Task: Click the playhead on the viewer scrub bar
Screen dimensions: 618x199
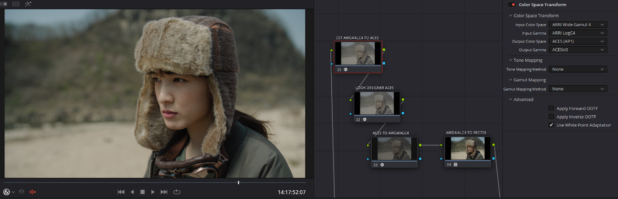Action: pyautogui.click(x=239, y=183)
